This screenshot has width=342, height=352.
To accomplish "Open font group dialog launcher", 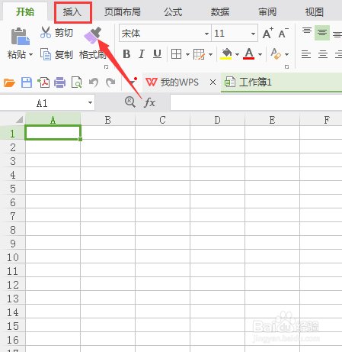I will click(x=286, y=67).
